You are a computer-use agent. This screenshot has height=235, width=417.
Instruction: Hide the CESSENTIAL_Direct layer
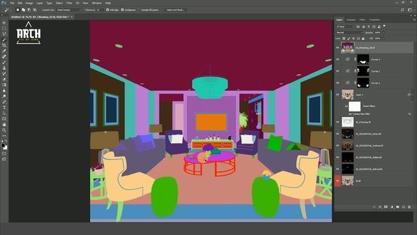(x=338, y=134)
